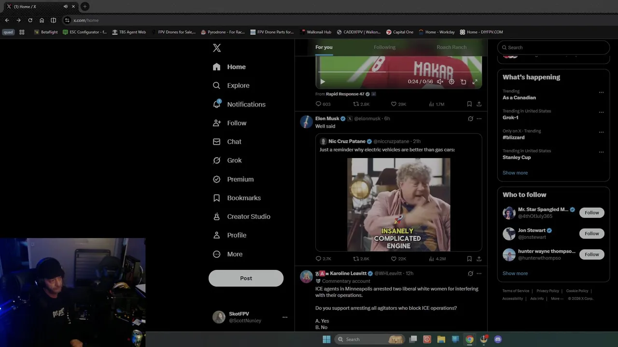This screenshot has width=618, height=347.
Task: Follow Mr. Star Spangled M...
Action: (x=591, y=213)
